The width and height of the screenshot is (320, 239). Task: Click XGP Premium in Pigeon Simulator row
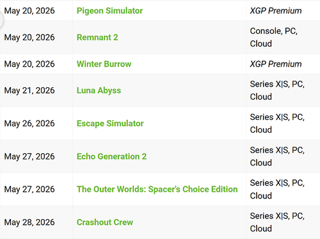[276, 11]
